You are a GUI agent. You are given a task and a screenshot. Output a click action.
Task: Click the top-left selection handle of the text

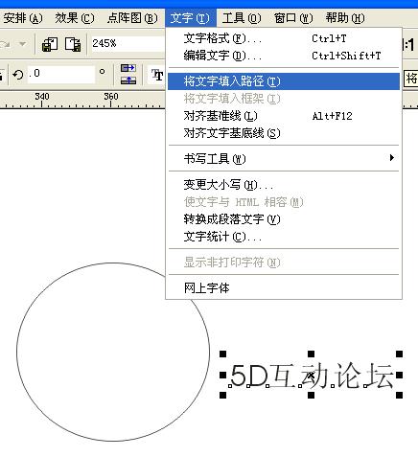[222, 354]
